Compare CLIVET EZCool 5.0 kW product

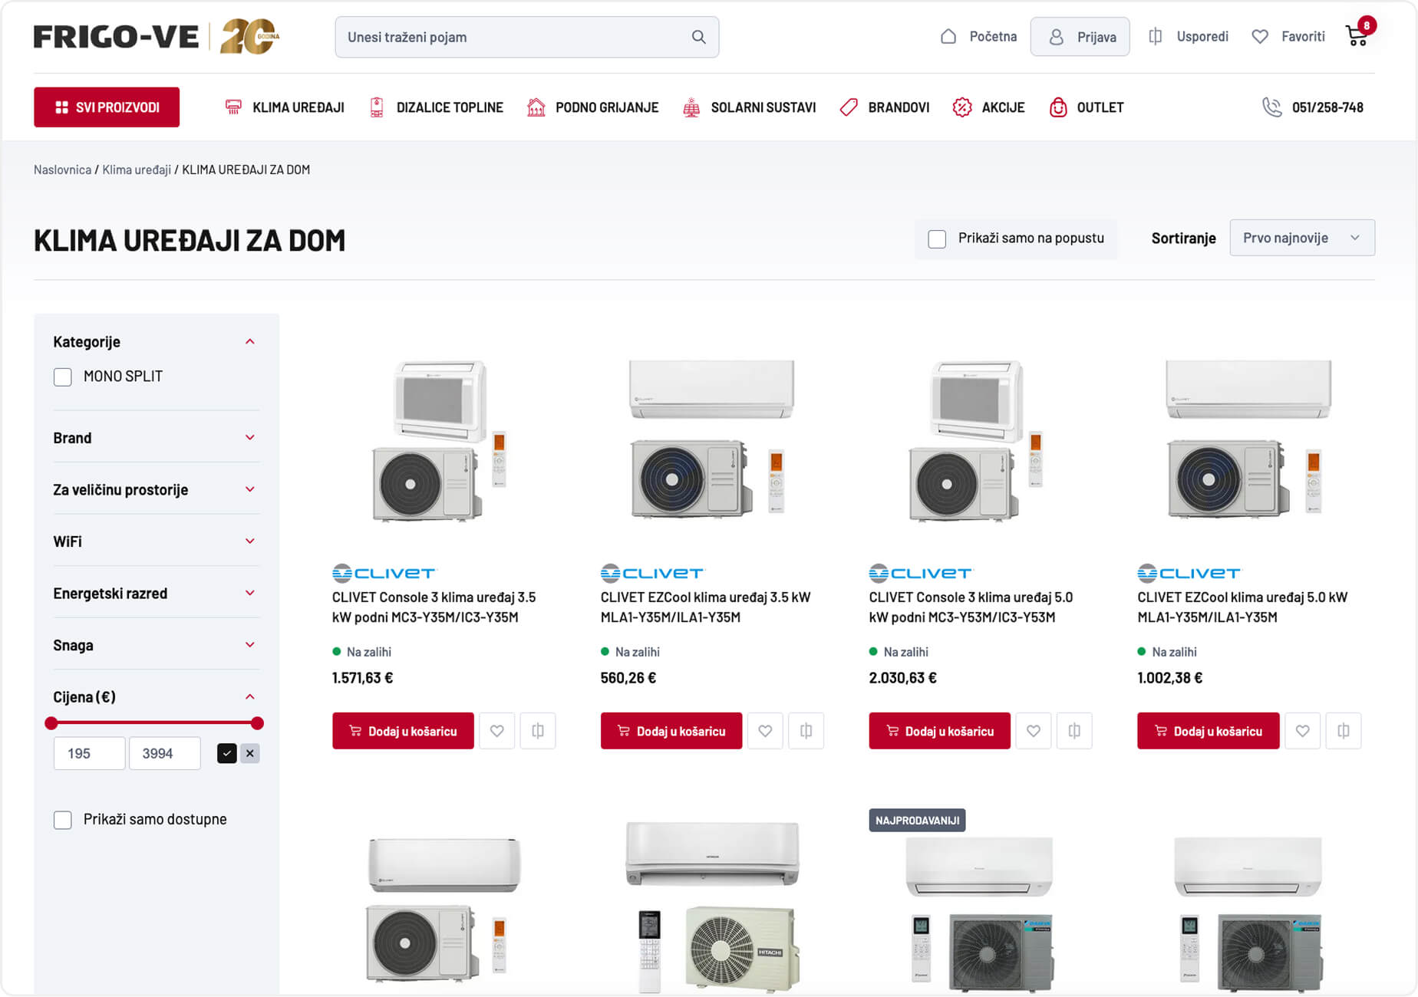[1343, 731]
